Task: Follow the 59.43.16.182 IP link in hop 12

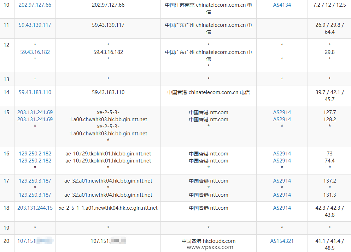Action: (35, 52)
